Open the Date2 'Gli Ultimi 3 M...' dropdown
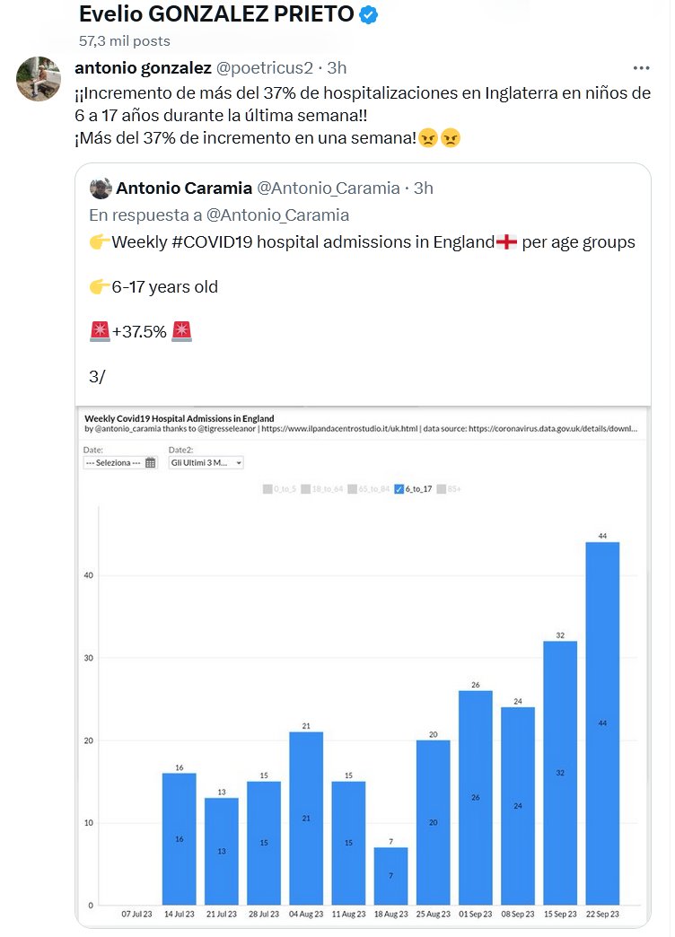Image resolution: width=675 pixels, height=937 pixels. pos(206,463)
